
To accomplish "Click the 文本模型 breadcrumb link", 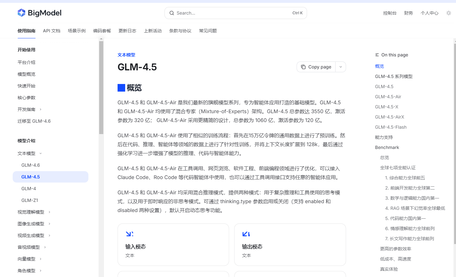I will (x=126, y=55).
